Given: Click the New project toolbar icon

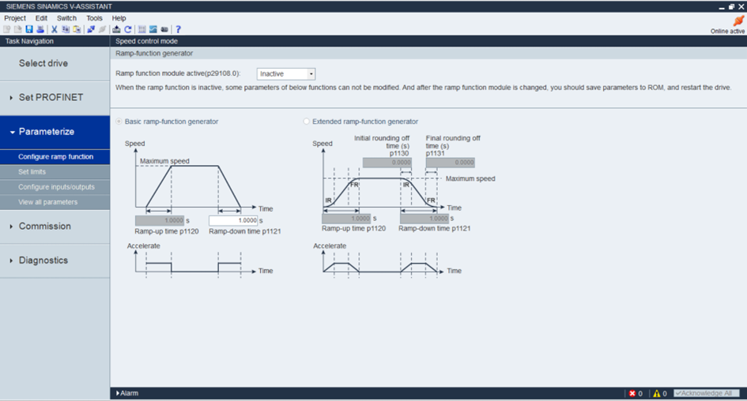Looking at the screenshot, I should click(x=6, y=29).
